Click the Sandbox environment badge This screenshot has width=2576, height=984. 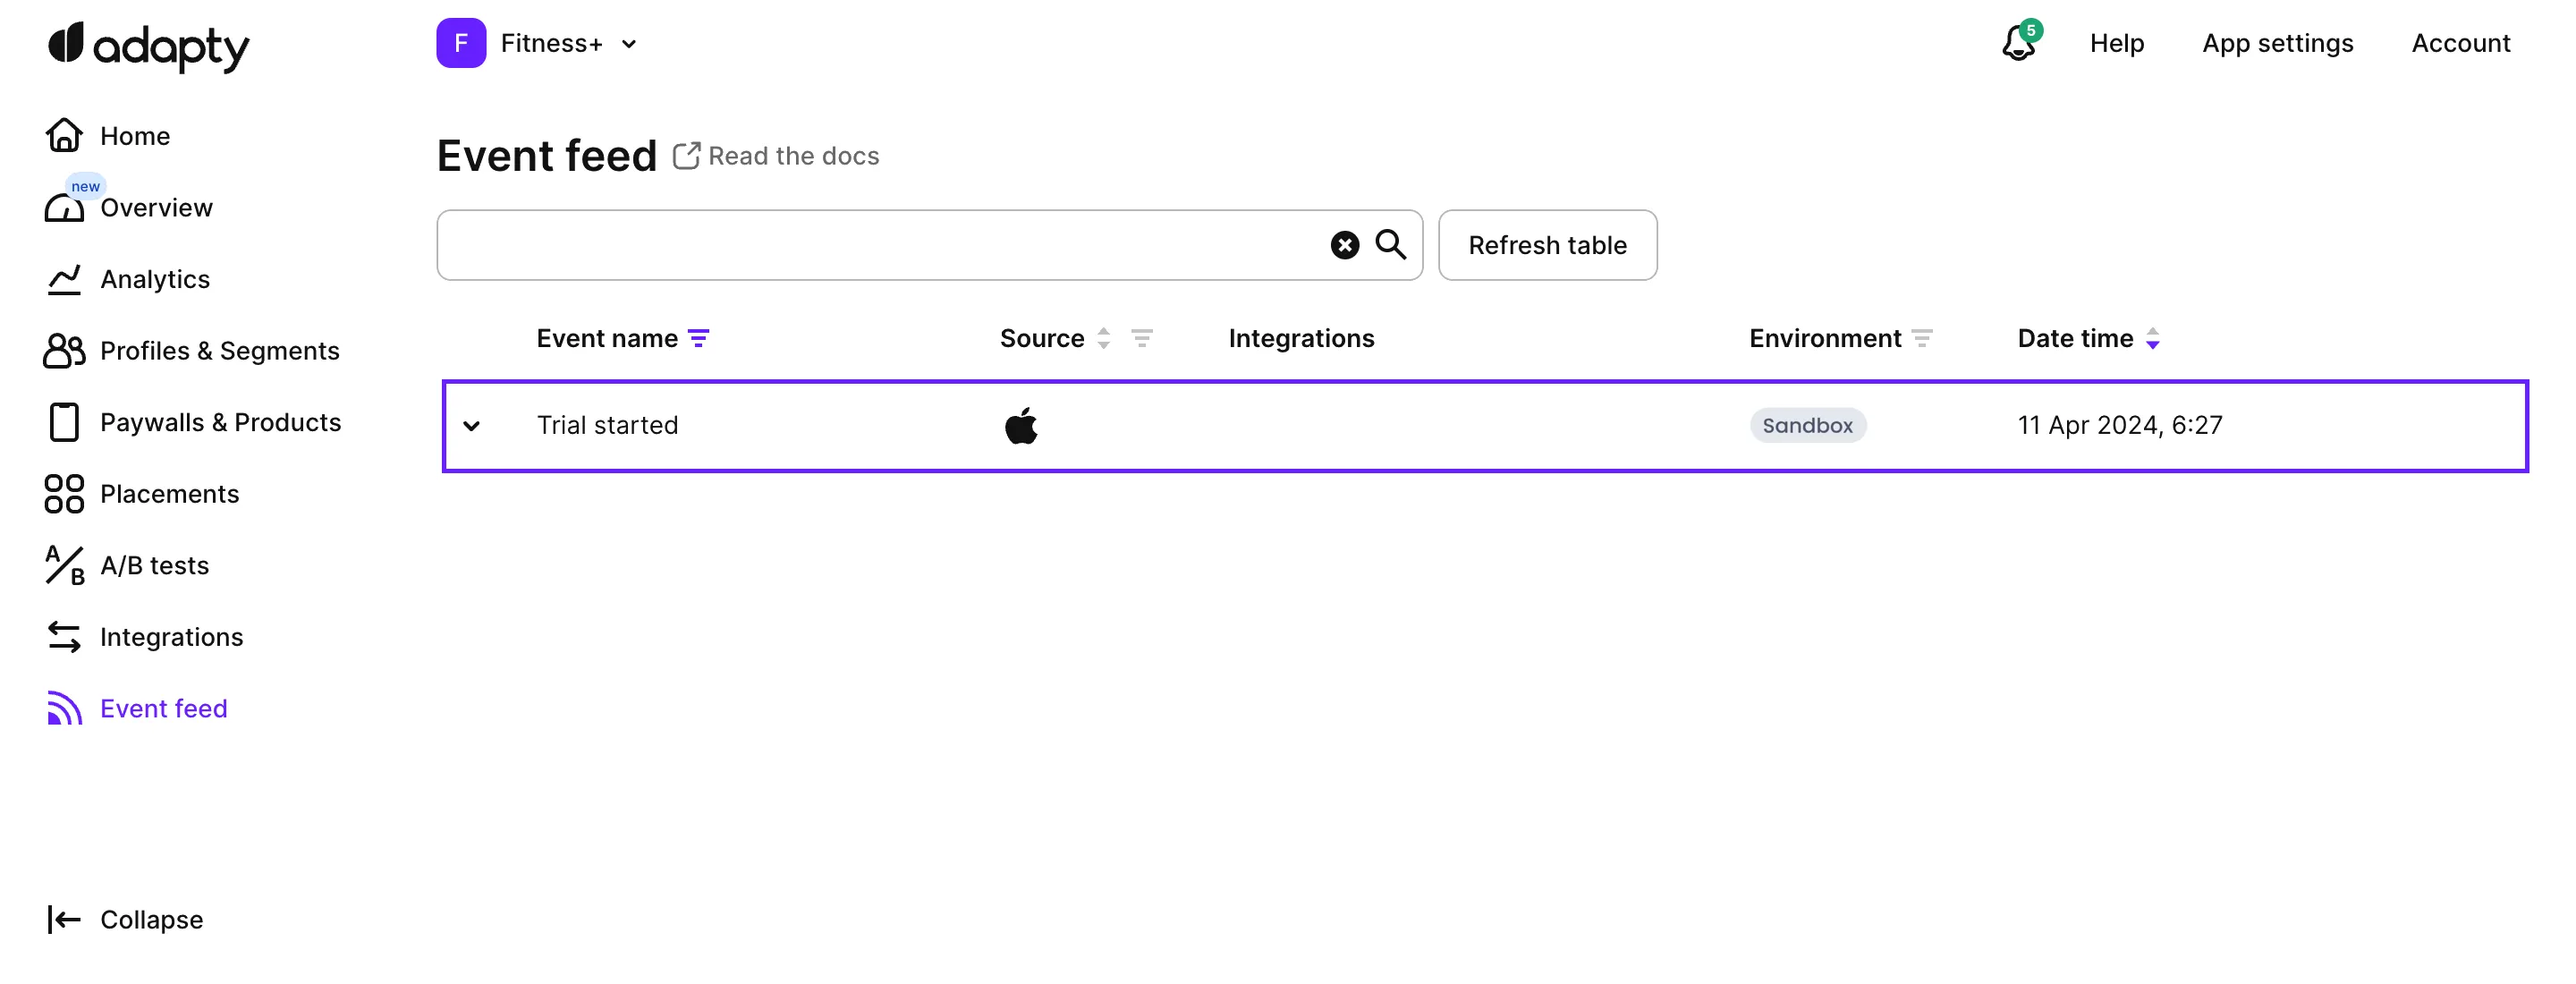(1807, 426)
